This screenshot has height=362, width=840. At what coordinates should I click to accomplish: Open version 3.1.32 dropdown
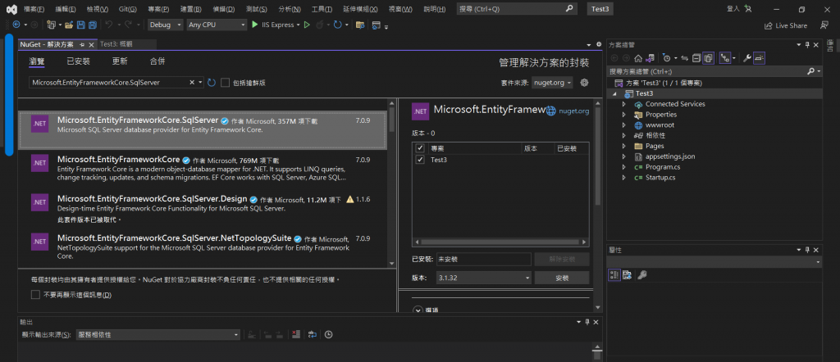[484, 278]
